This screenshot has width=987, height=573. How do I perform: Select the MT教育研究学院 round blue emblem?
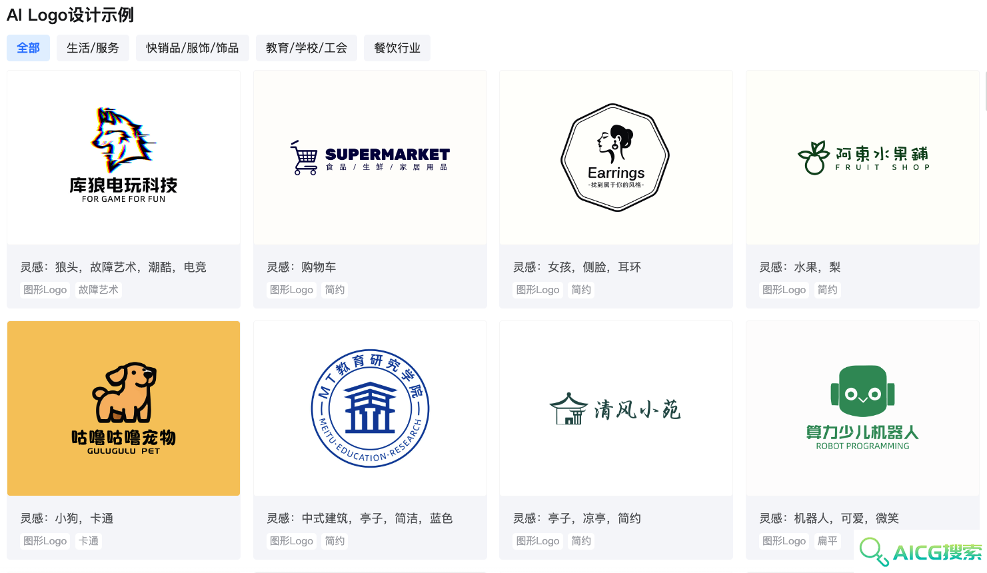(370, 408)
